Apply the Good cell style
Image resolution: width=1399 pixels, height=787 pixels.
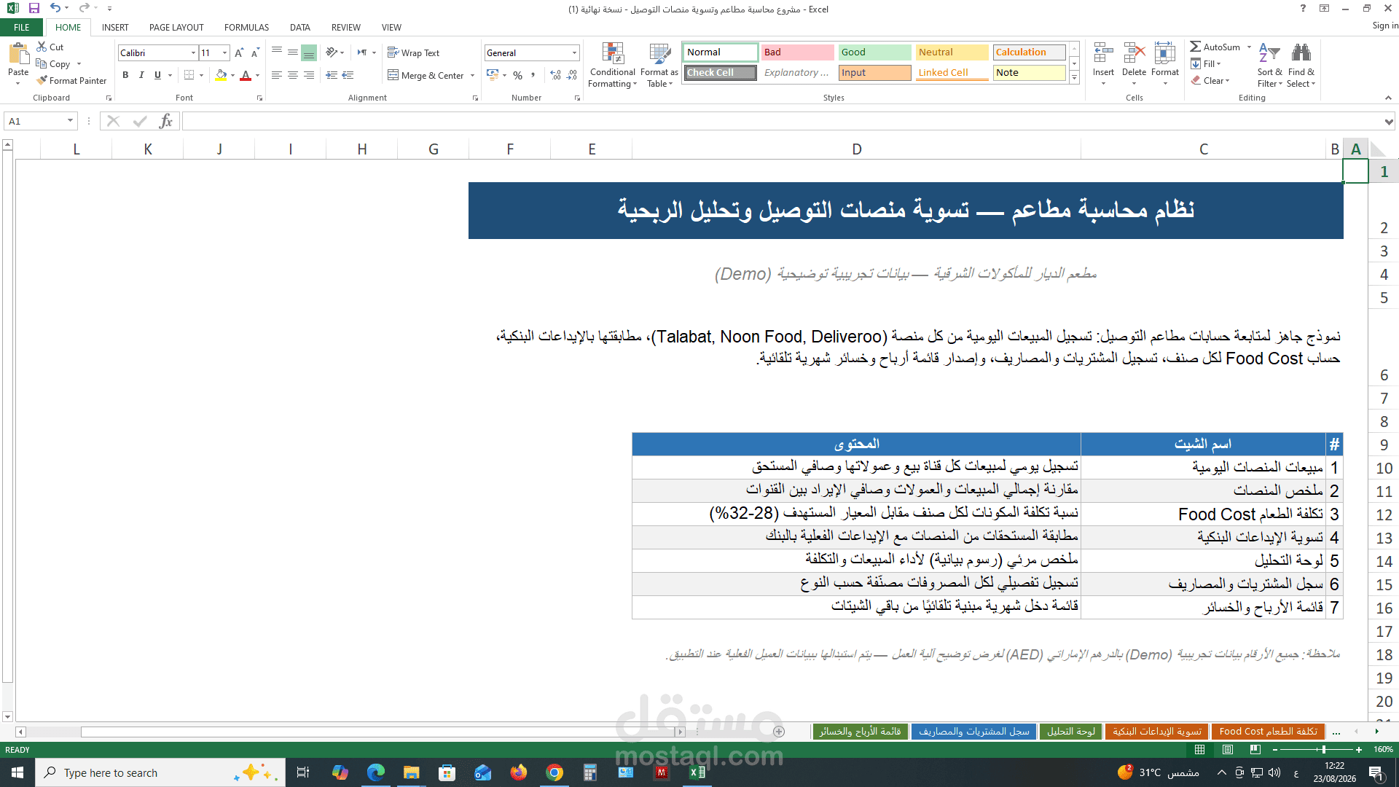click(x=874, y=52)
